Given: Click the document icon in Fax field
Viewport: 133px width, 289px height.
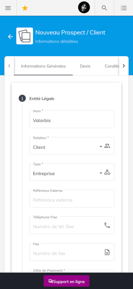Looking at the screenshot, I should (107, 252).
